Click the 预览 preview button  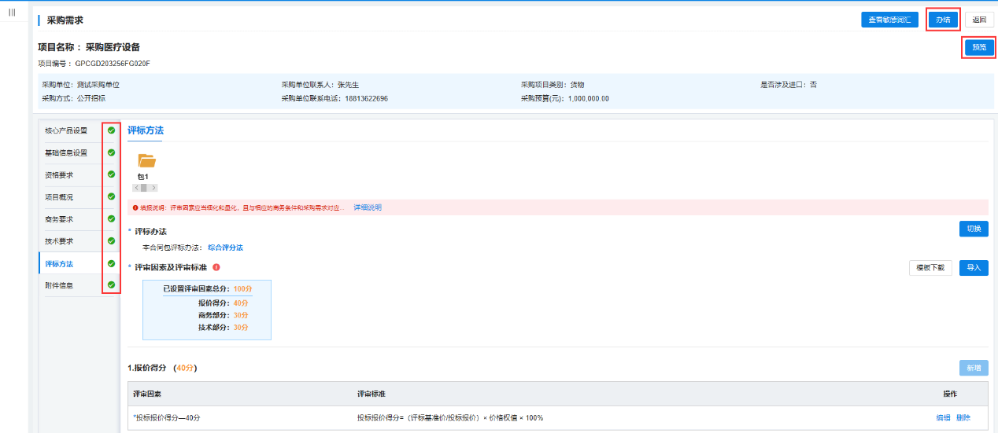click(x=978, y=47)
